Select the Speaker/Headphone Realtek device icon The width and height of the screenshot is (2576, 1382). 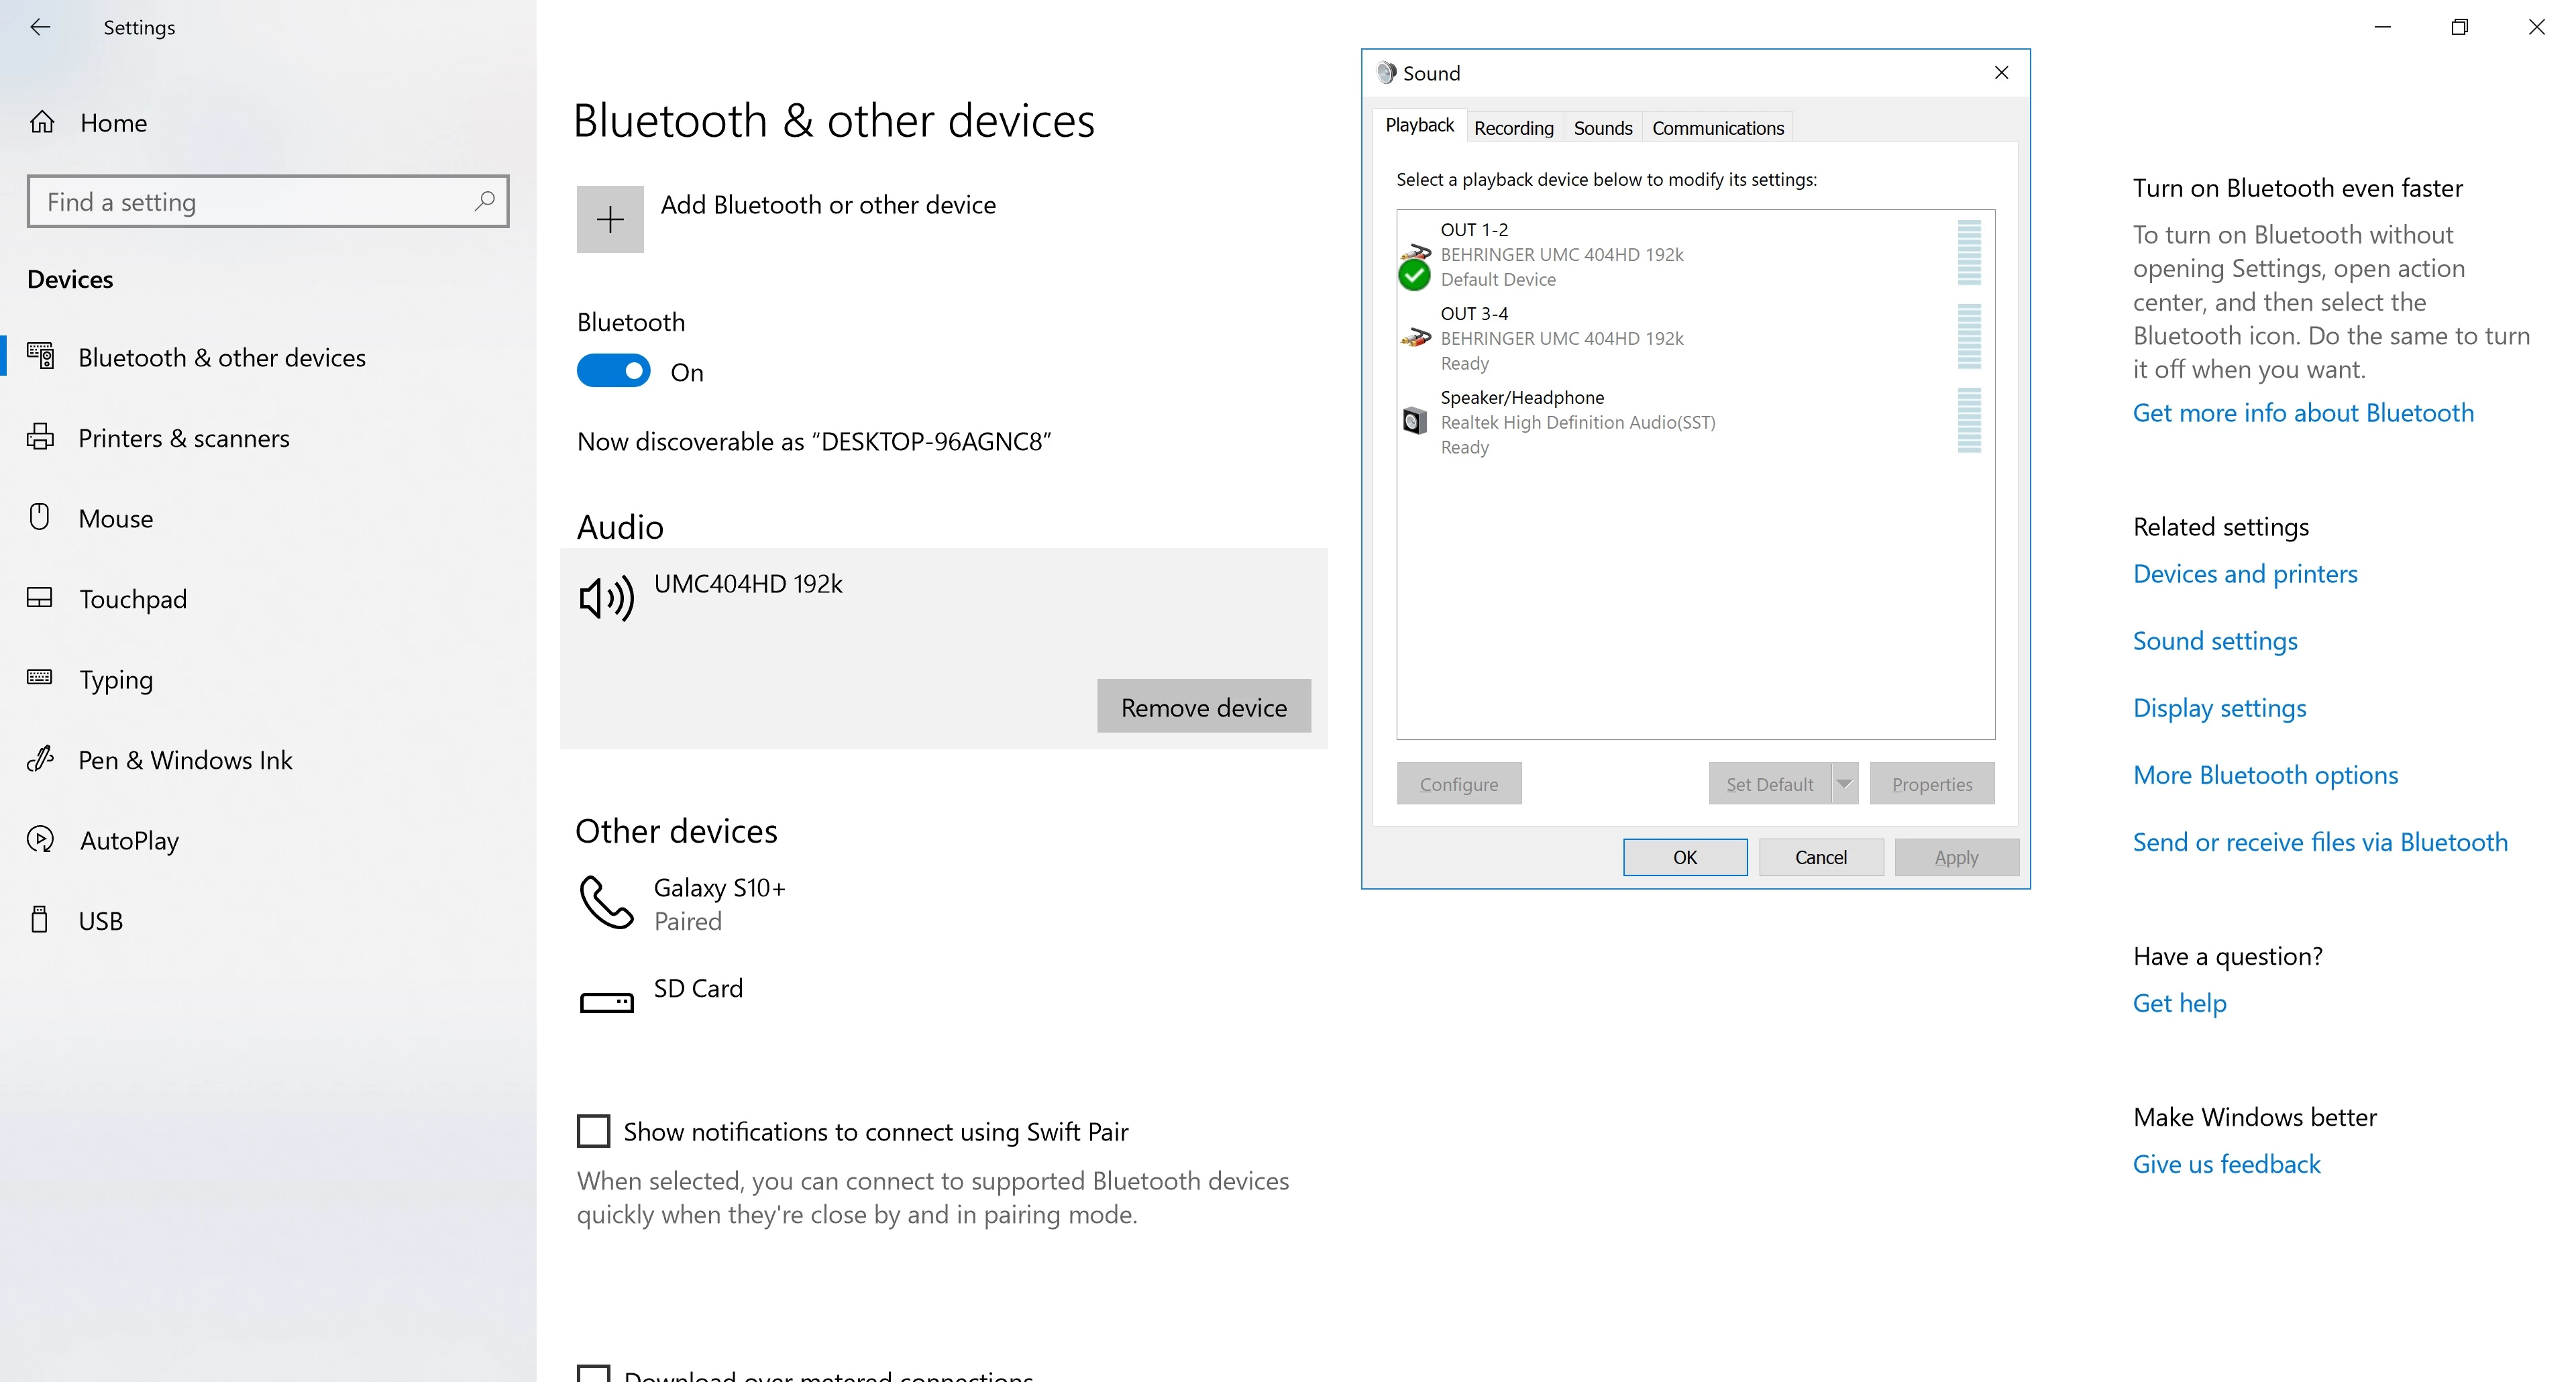[x=1414, y=421]
